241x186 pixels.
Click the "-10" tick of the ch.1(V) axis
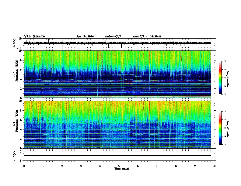point(20,48)
